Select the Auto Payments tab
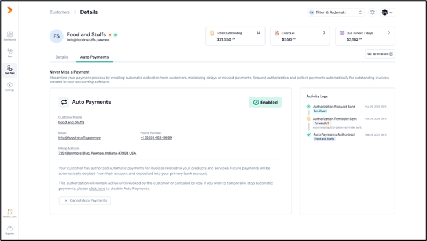 (94, 57)
